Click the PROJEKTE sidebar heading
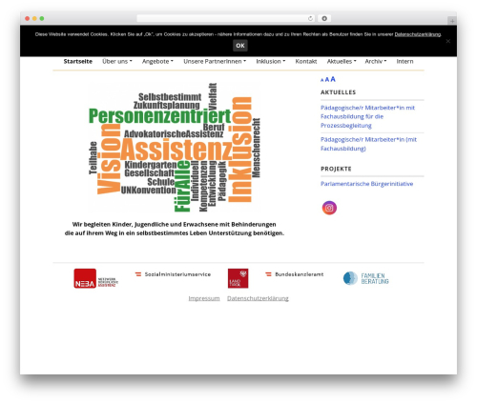This screenshot has width=477, height=403. click(x=336, y=169)
